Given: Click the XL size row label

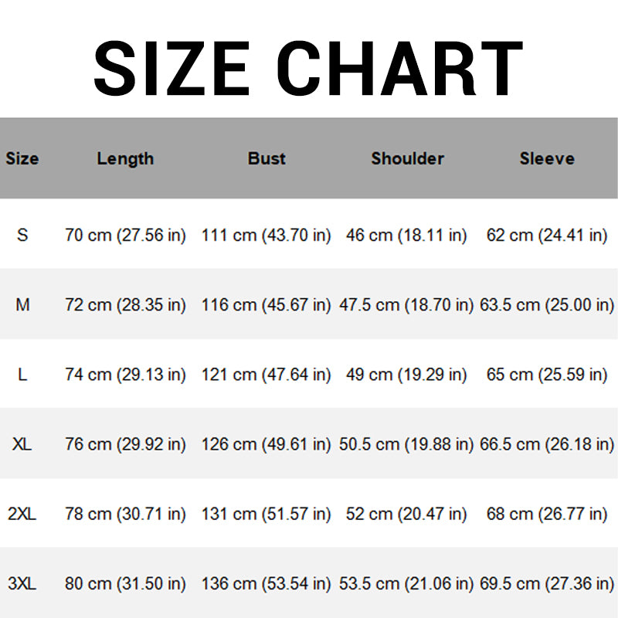Looking at the screenshot, I should click(x=22, y=444).
